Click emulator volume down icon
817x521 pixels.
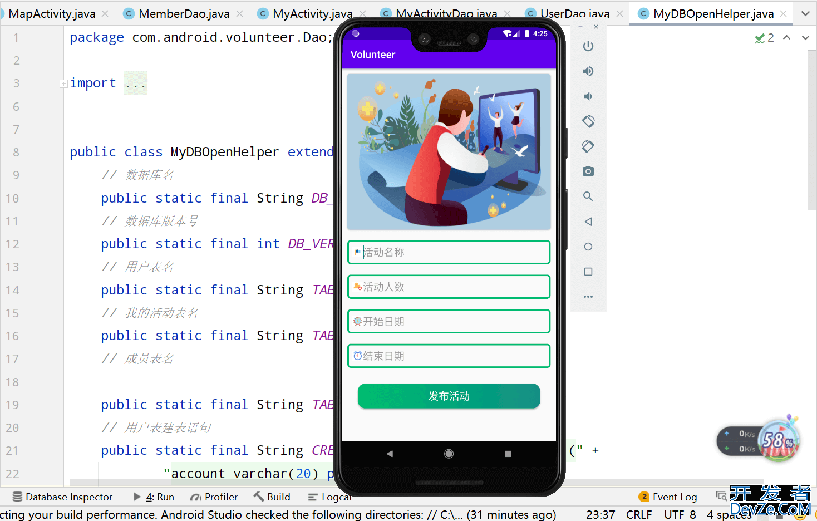point(588,96)
